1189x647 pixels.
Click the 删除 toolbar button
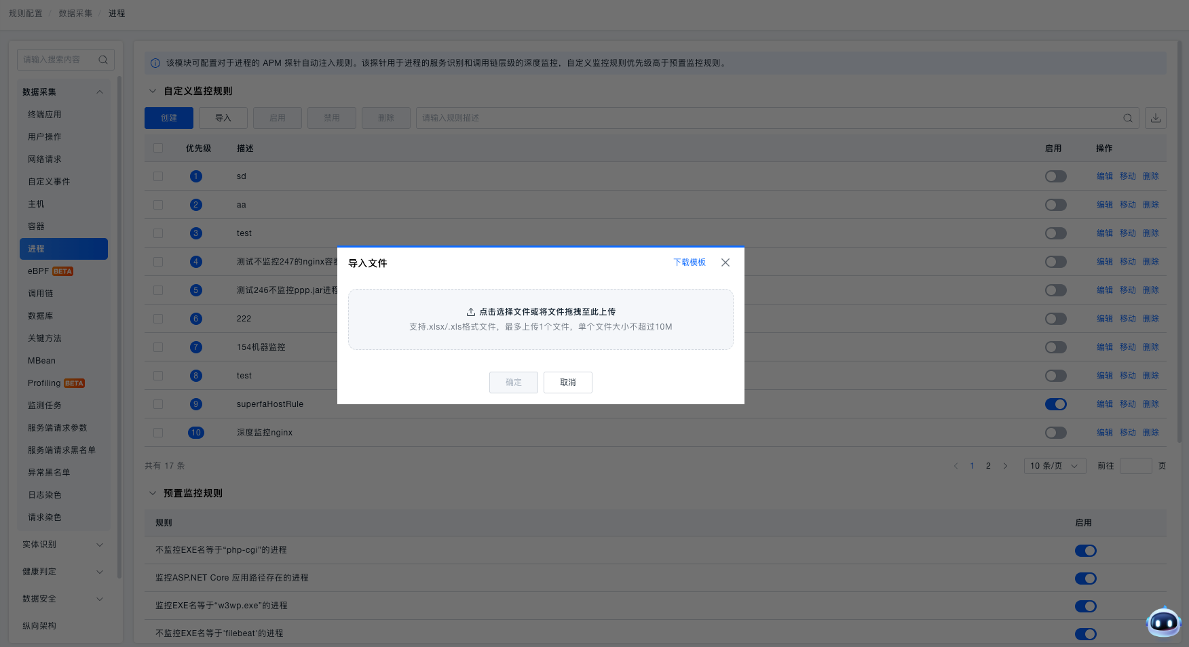(x=386, y=118)
